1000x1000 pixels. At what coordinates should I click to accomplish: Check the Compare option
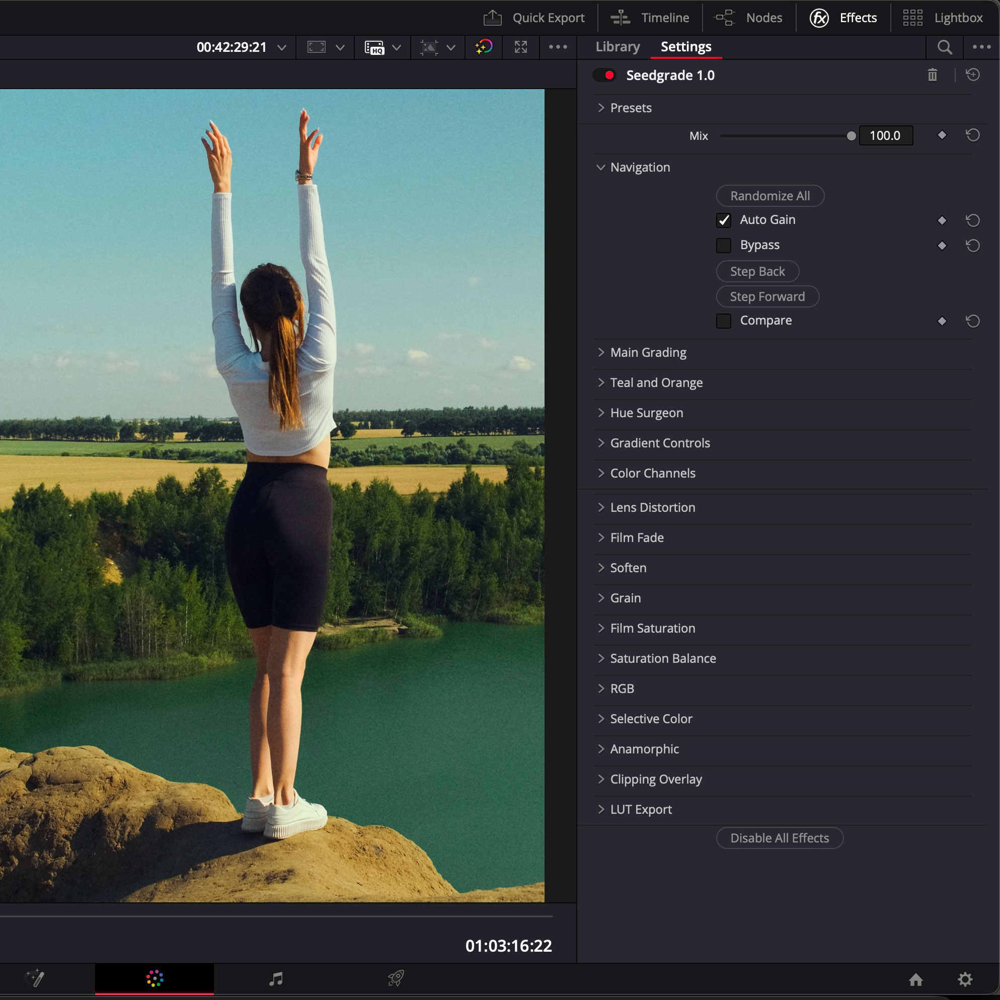tap(724, 321)
